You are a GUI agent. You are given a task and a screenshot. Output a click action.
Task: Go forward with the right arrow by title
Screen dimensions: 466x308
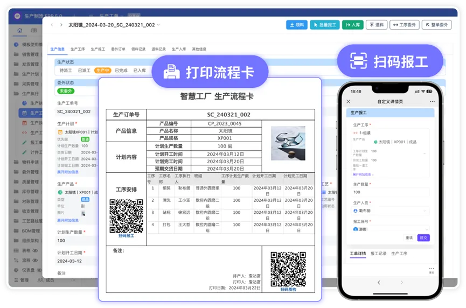click(x=61, y=25)
